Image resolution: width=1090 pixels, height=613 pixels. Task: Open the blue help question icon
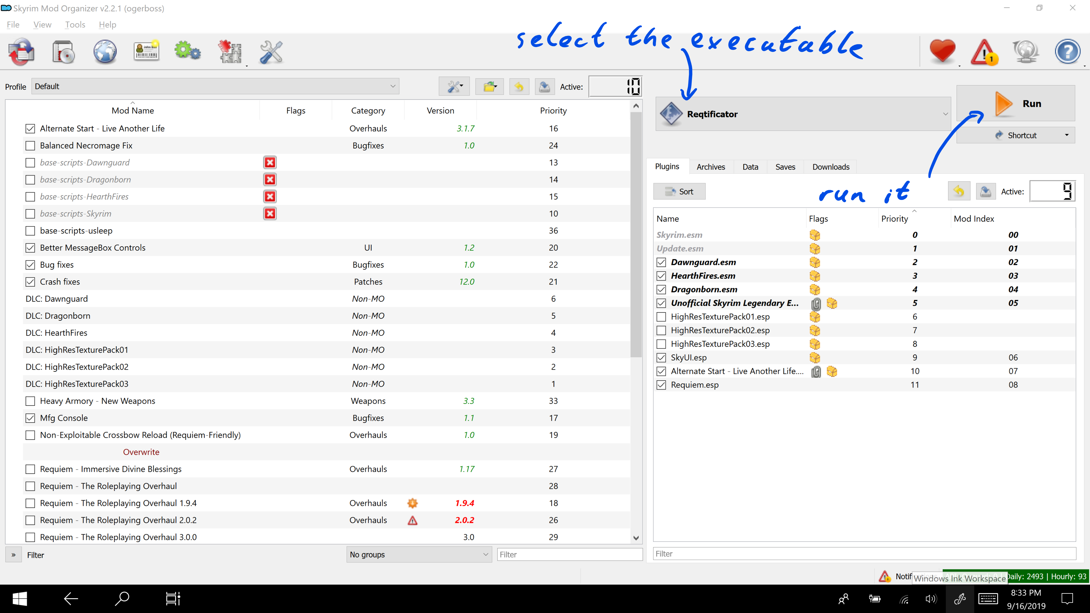pyautogui.click(x=1067, y=52)
